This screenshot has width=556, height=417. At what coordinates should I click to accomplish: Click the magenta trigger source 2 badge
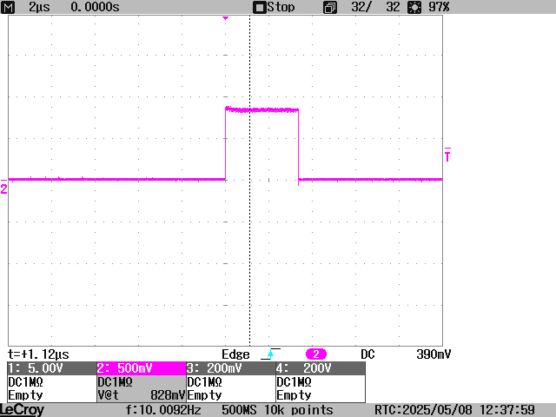[315, 354]
